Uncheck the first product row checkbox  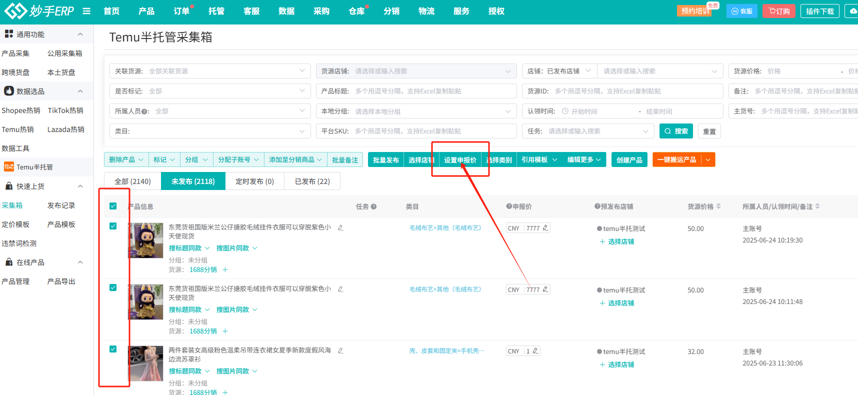(x=113, y=226)
